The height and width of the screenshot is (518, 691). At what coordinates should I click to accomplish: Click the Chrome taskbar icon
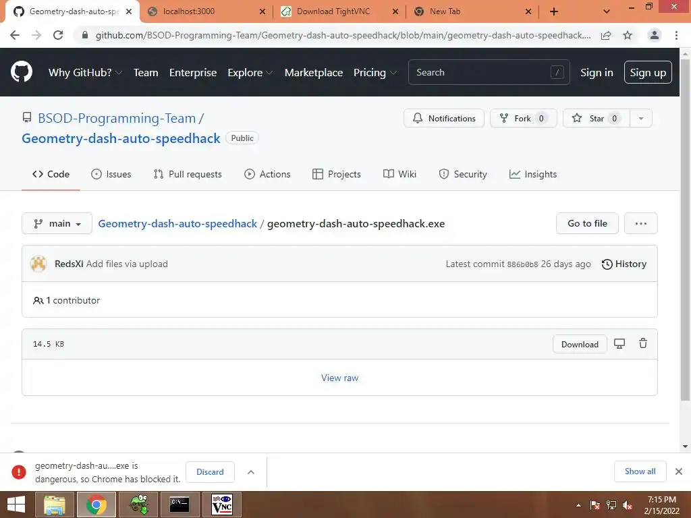click(x=96, y=505)
